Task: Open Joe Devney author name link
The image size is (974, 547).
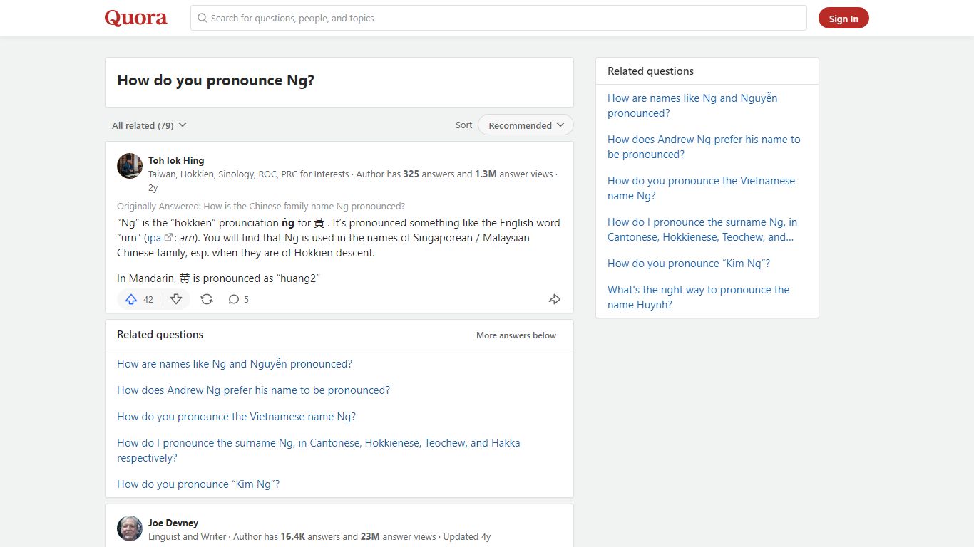Action: (x=173, y=523)
